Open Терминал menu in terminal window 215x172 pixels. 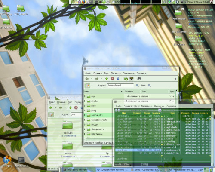tap(147, 106)
